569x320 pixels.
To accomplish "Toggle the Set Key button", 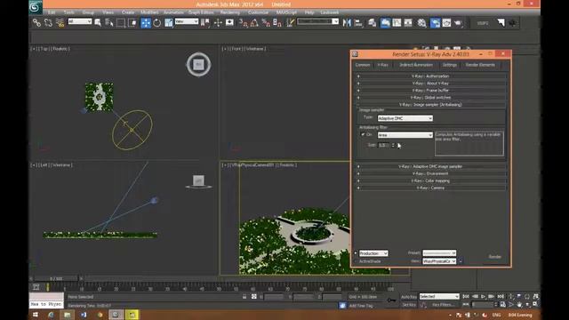I will (x=409, y=305).
